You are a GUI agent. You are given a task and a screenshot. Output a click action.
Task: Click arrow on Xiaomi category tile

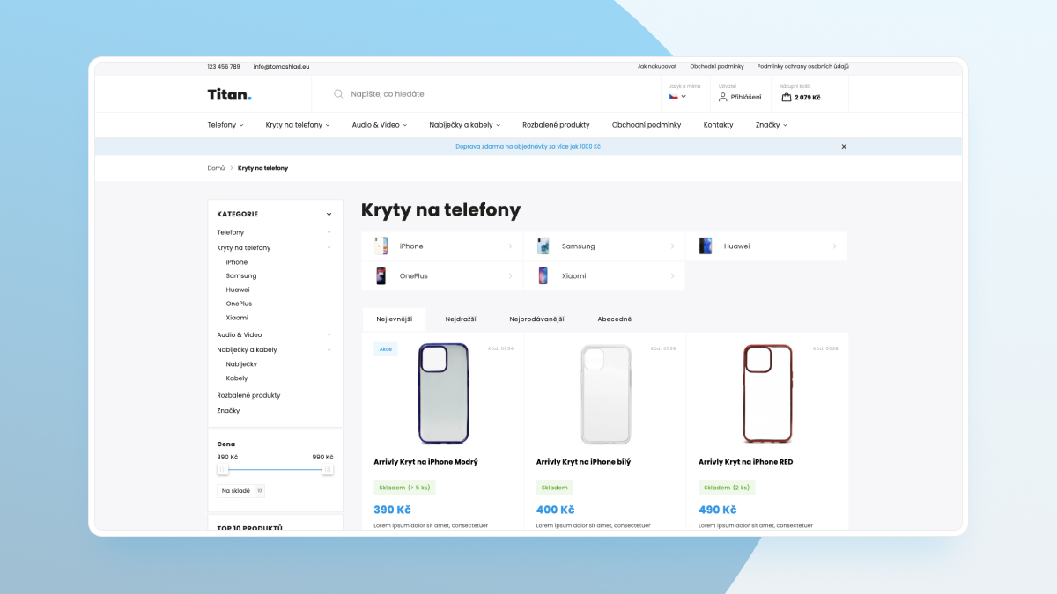pyautogui.click(x=673, y=275)
